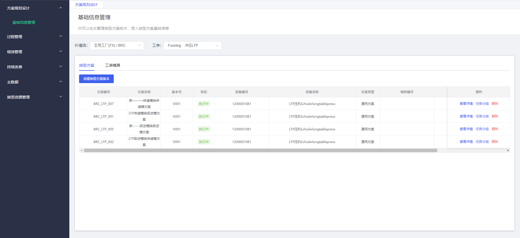The image size is (520, 238).
Task: Click the 1200001081 cell in the BRC_LTP_001 row
Action: point(242,117)
